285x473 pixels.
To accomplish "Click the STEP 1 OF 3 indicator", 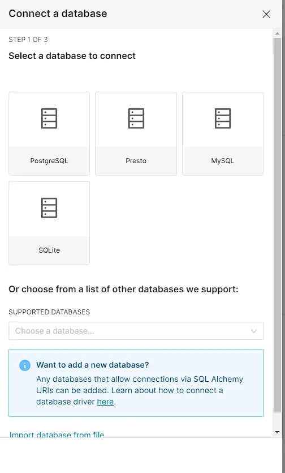I will coord(28,40).
